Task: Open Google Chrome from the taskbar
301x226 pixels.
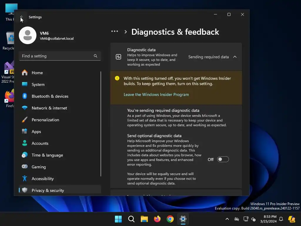Action: click(x=170, y=219)
